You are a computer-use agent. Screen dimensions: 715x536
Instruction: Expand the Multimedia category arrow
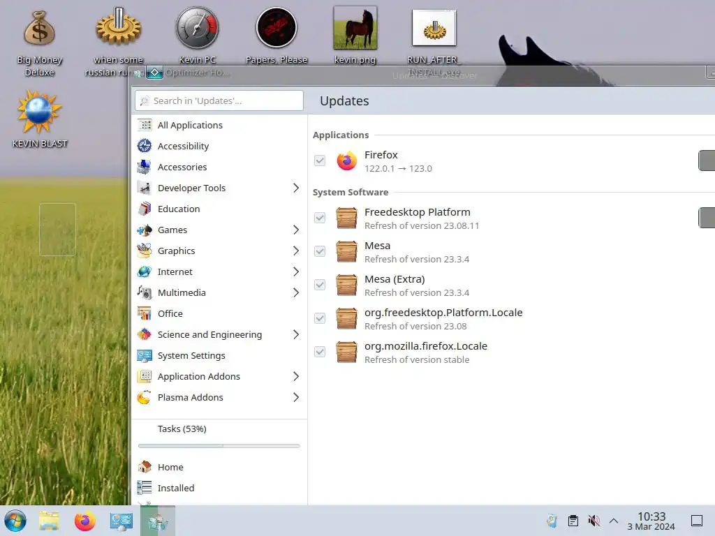(x=296, y=292)
